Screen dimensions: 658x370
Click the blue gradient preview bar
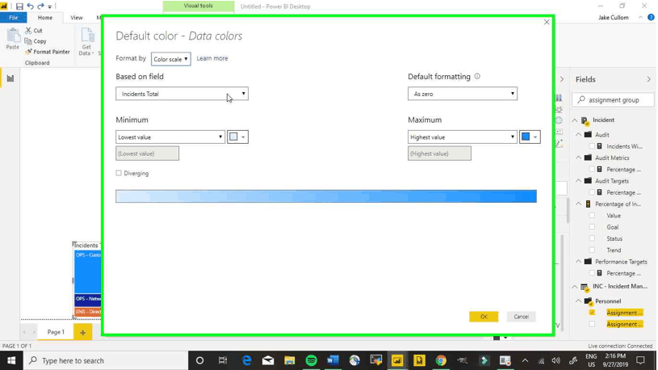click(326, 196)
